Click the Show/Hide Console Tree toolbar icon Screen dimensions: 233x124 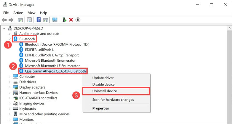(x=20, y=20)
